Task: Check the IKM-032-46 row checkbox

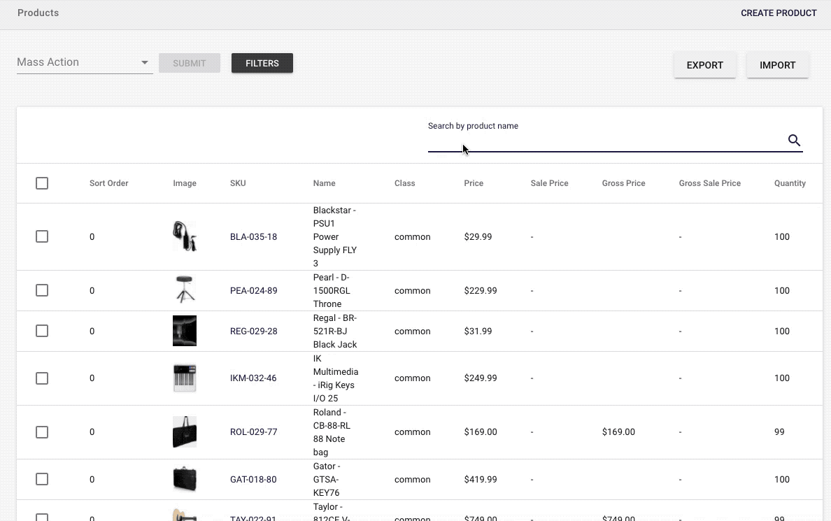Action: (x=42, y=378)
